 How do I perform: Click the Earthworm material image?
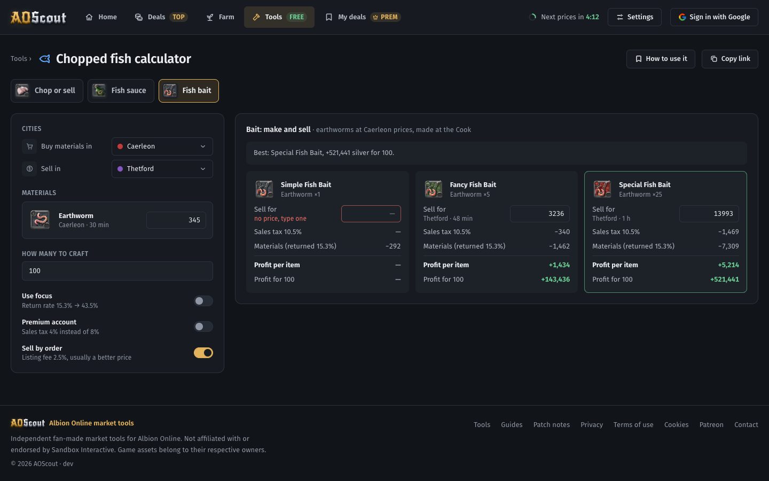tap(40, 220)
